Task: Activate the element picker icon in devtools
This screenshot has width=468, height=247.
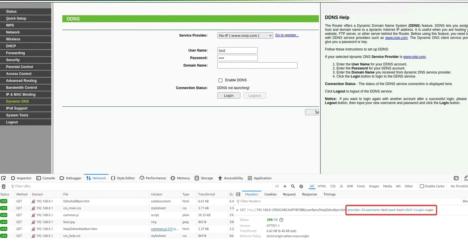Action: (x=4, y=178)
